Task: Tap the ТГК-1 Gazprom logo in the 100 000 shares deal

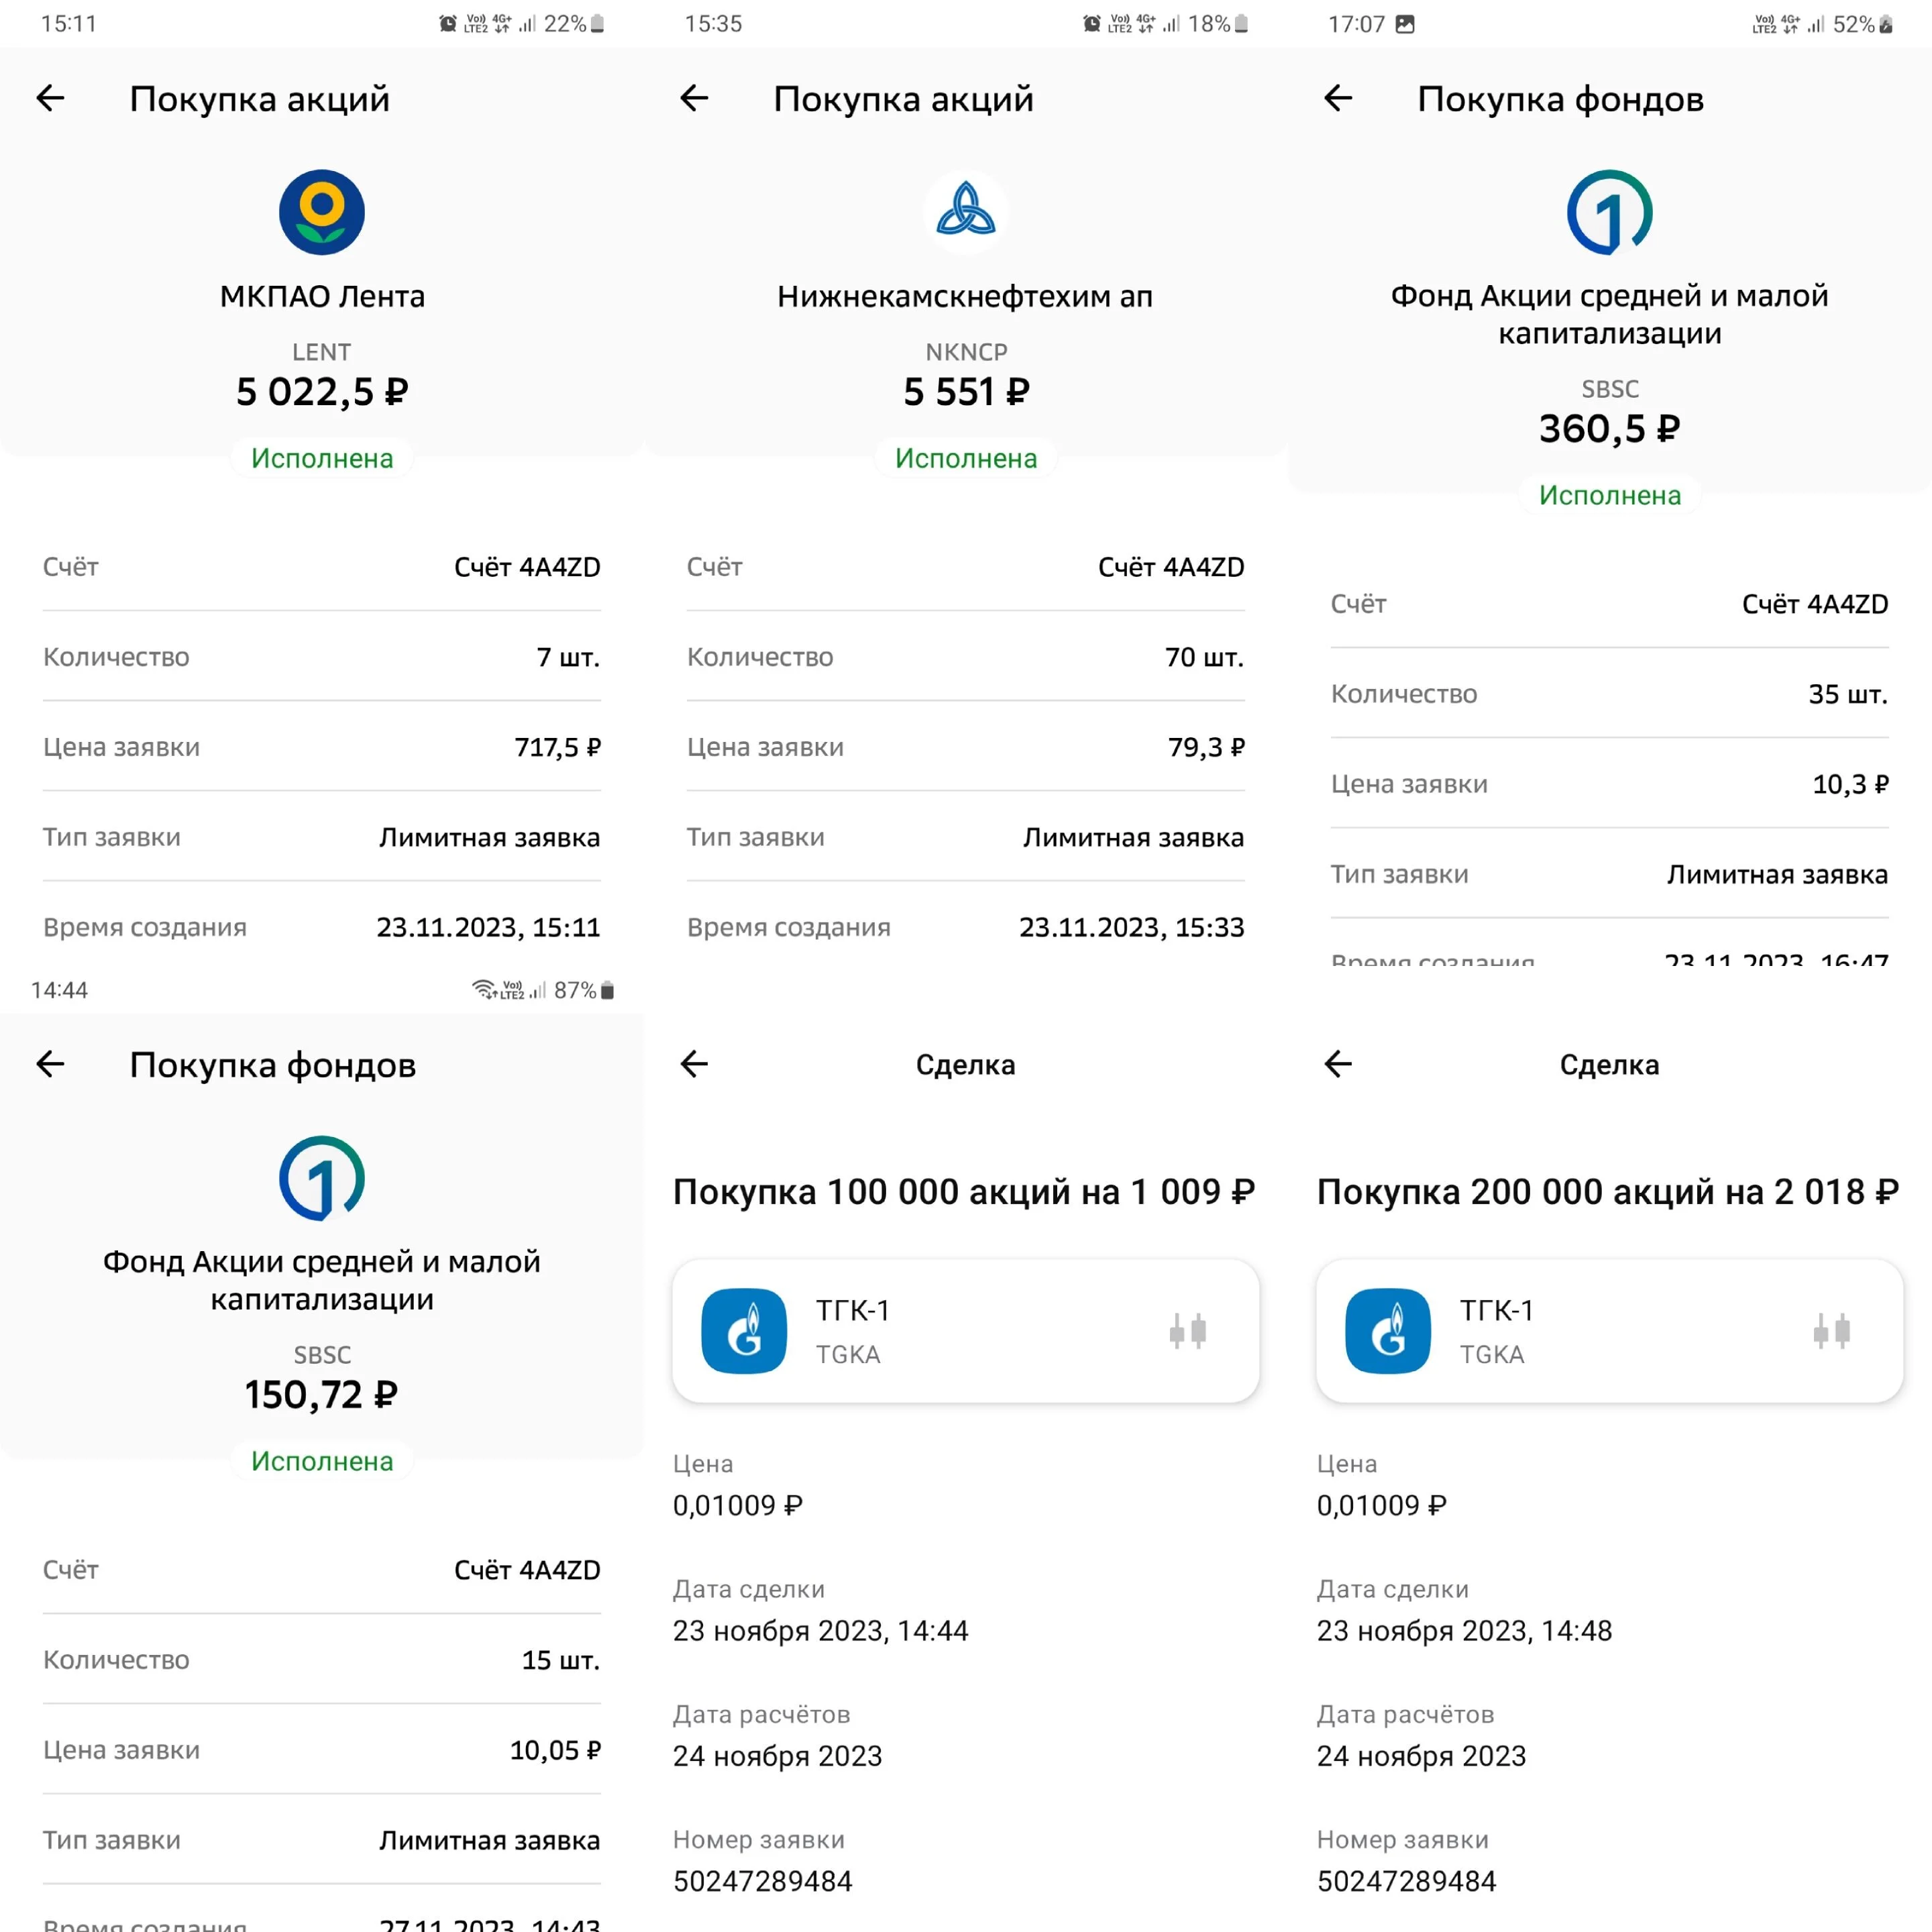Action: 744,1331
